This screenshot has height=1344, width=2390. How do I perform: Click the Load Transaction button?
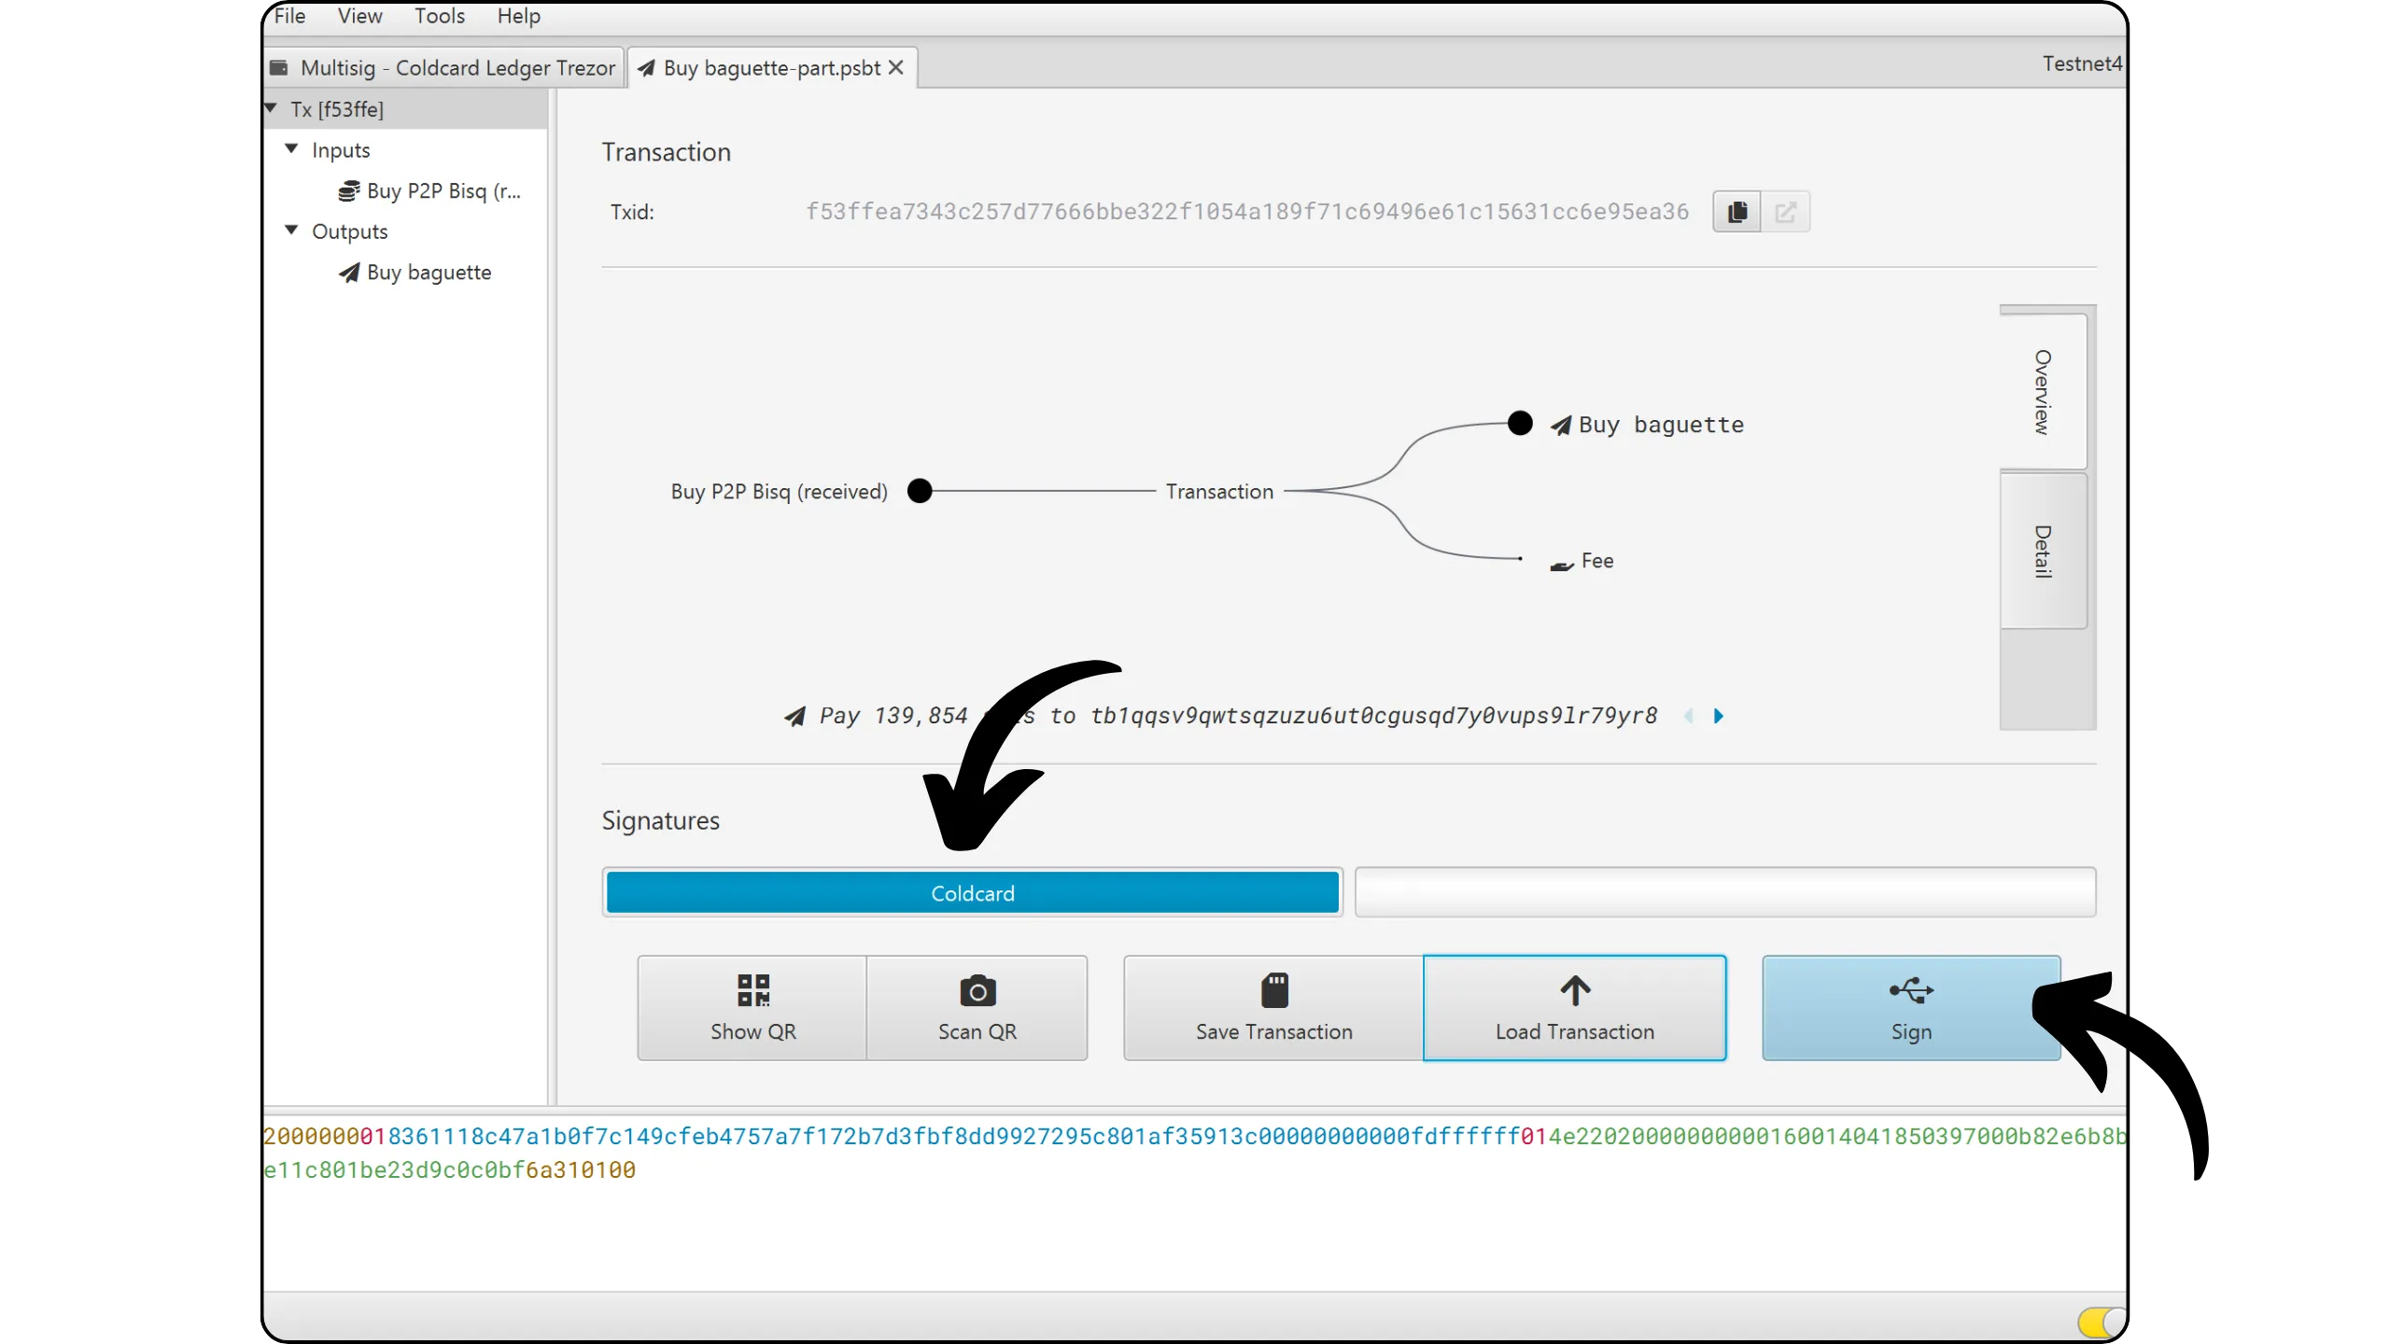[x=1574, y=1008]
